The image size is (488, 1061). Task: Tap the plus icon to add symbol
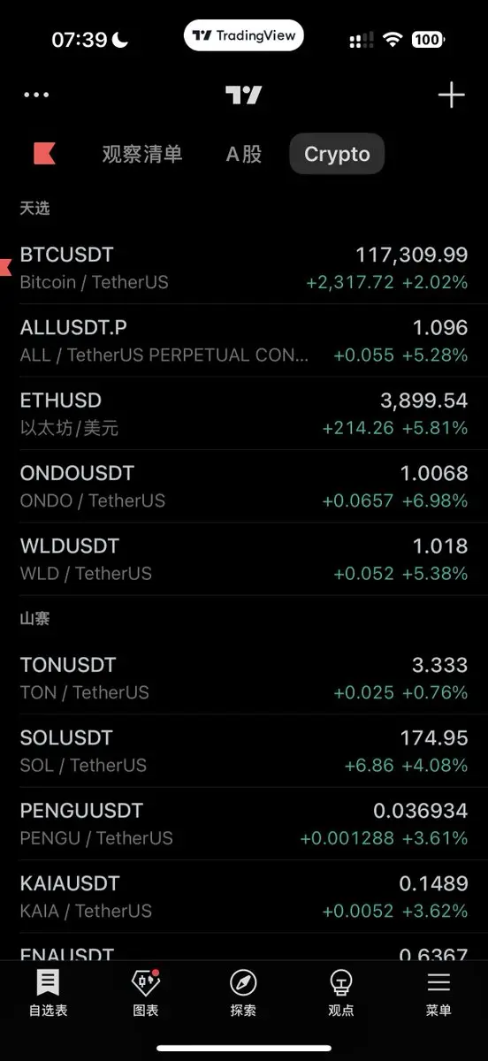click(x=451, y=95)
